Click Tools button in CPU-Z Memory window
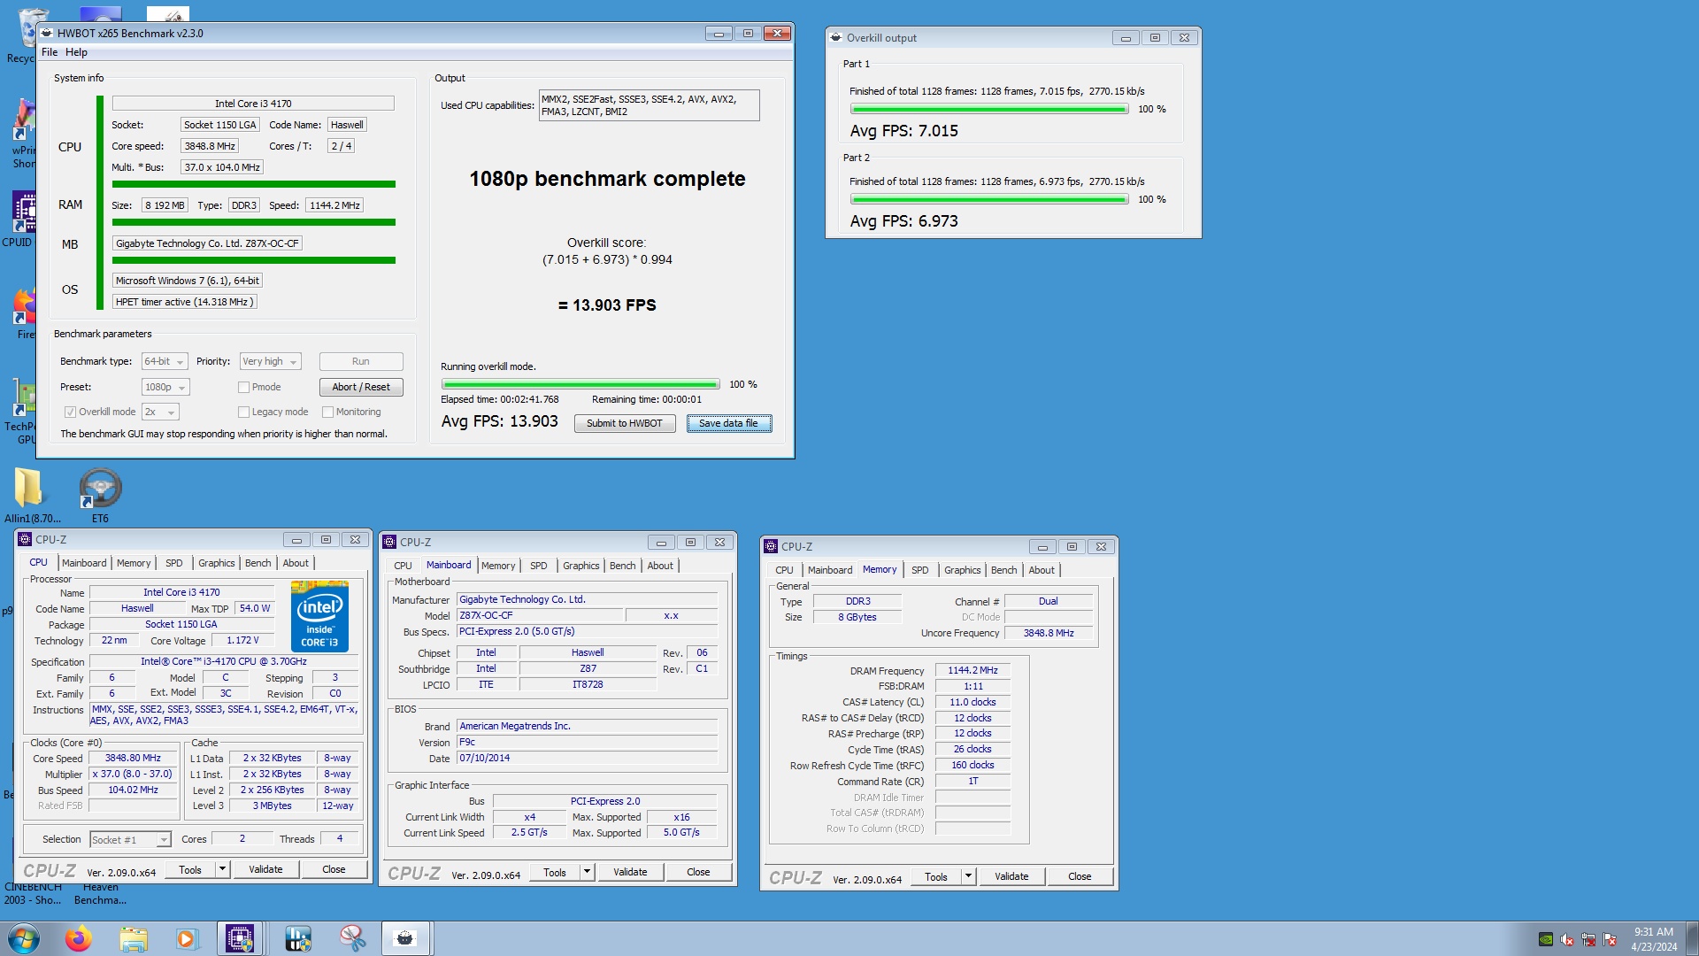The height and width of the screenshot is (956, 1699). (x=936, y=876)
